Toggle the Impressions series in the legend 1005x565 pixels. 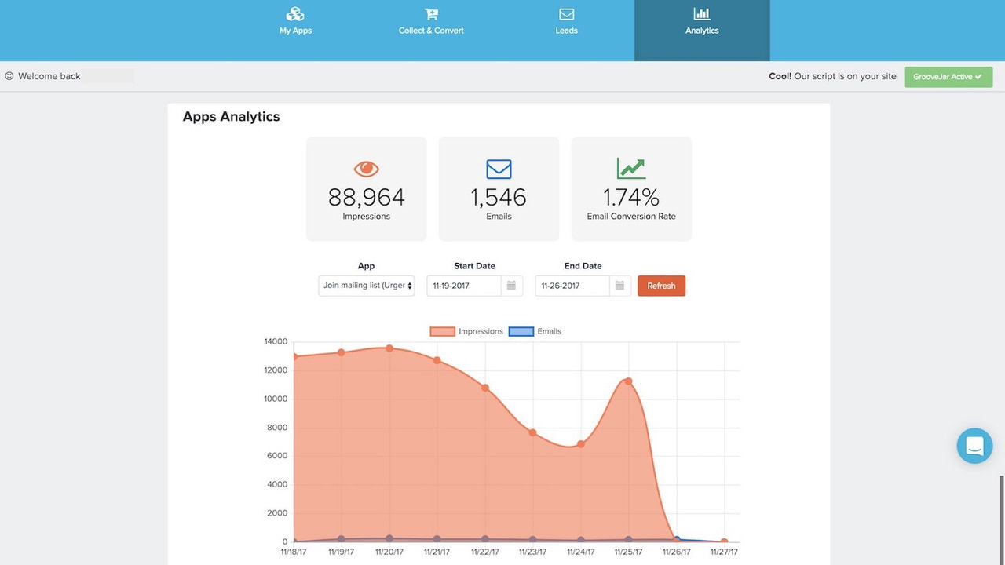point(480,331)
